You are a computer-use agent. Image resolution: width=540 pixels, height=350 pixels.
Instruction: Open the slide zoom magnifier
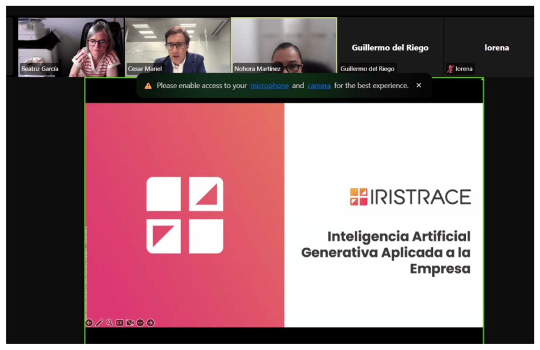coord(109,323)
